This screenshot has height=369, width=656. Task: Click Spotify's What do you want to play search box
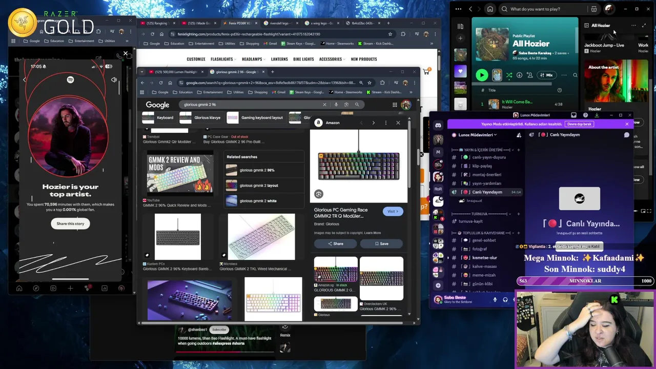click(543, 9)
